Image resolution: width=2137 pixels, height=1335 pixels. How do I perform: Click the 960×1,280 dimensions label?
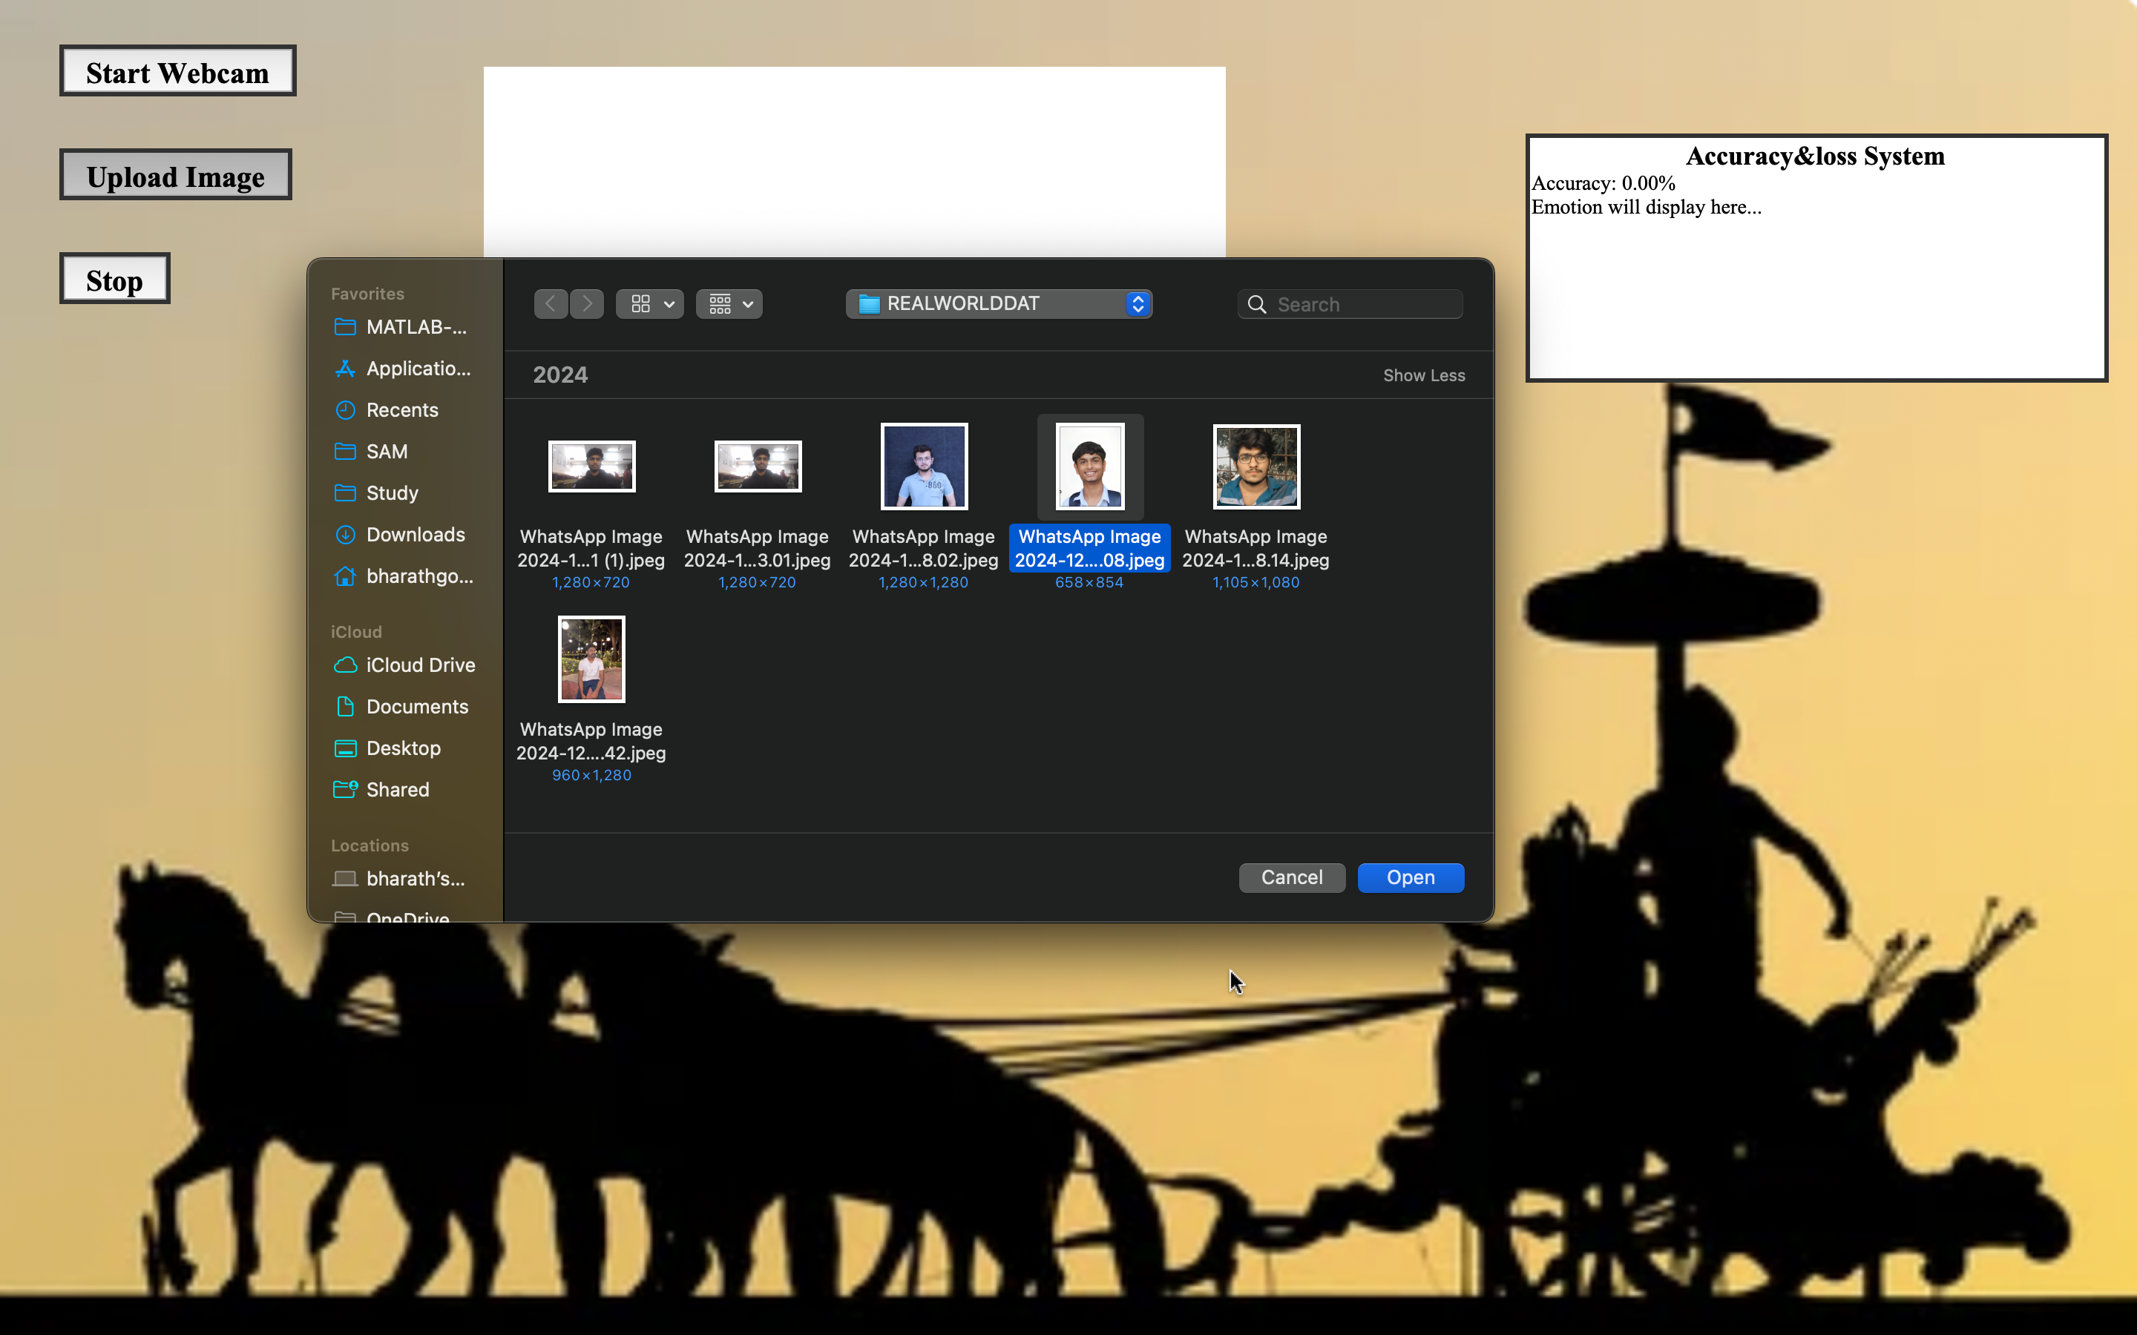pos(591,775)
